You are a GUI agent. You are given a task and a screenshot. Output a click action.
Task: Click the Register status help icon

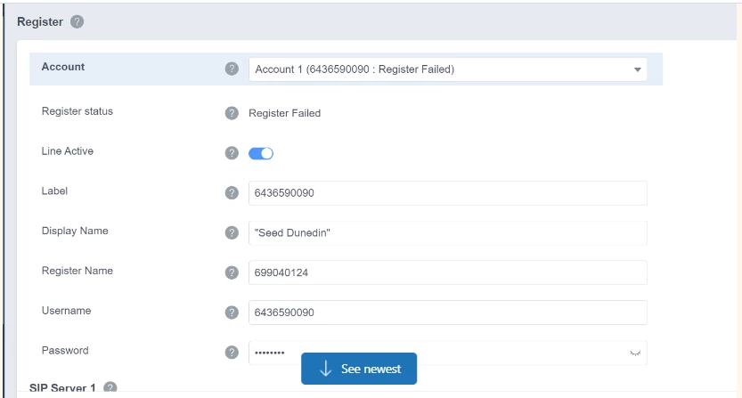click(x=232, y=113)
